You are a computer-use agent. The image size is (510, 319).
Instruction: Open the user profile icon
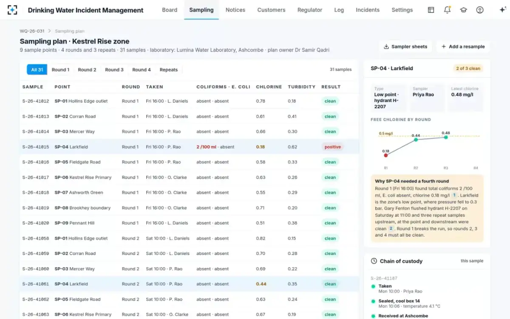[480, 10]
